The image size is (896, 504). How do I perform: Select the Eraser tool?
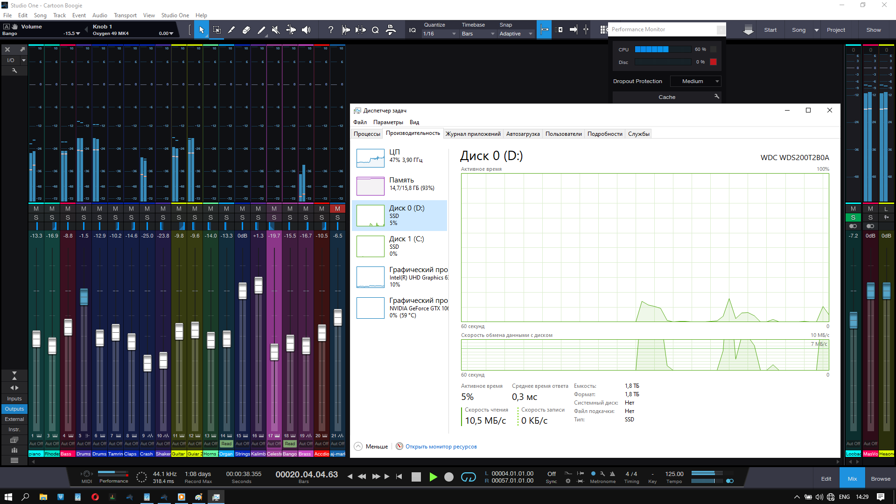246,30
